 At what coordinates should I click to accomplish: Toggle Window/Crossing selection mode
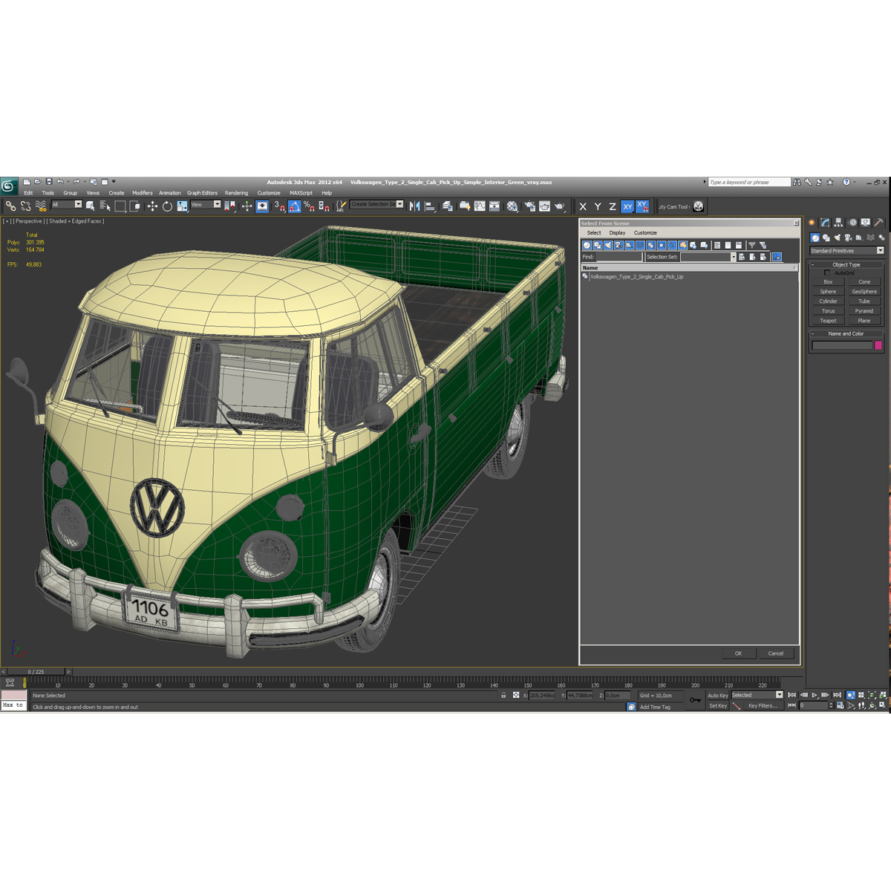click(134, 206)
